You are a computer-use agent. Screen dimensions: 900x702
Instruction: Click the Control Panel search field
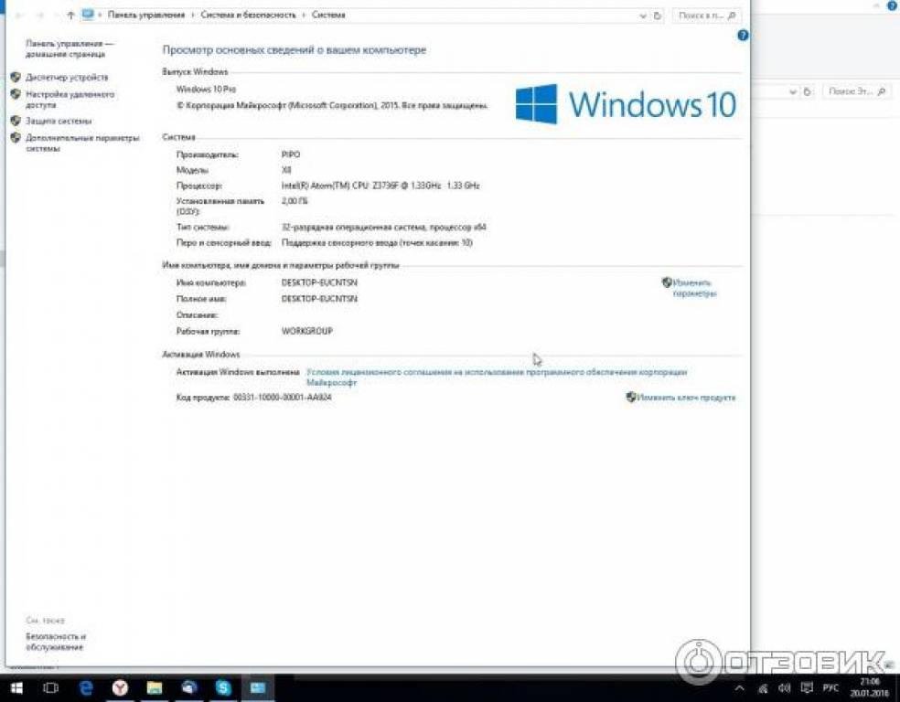[707, 16]
